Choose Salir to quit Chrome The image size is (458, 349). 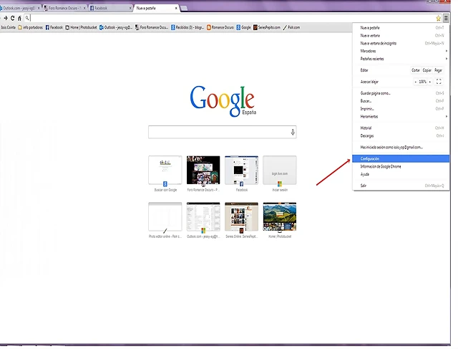click(x=401, y=186)
